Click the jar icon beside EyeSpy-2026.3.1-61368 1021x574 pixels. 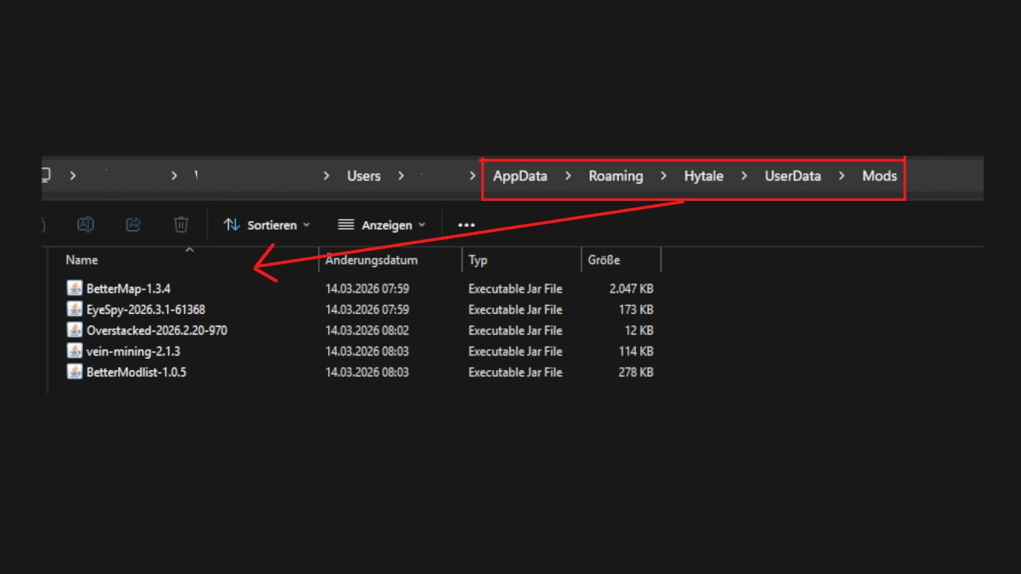click(75, 309)
